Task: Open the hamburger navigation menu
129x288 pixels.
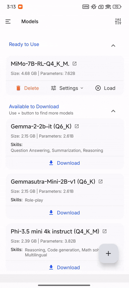Action: [x=8, y=22]
